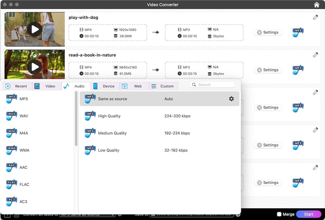Open Settings for play-with-dog
Screen dimensions: 325x220
point(268,32)
